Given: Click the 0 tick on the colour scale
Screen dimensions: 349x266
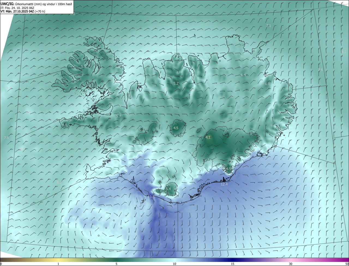Looking at the screenshot, I should (x=1, y=264).
